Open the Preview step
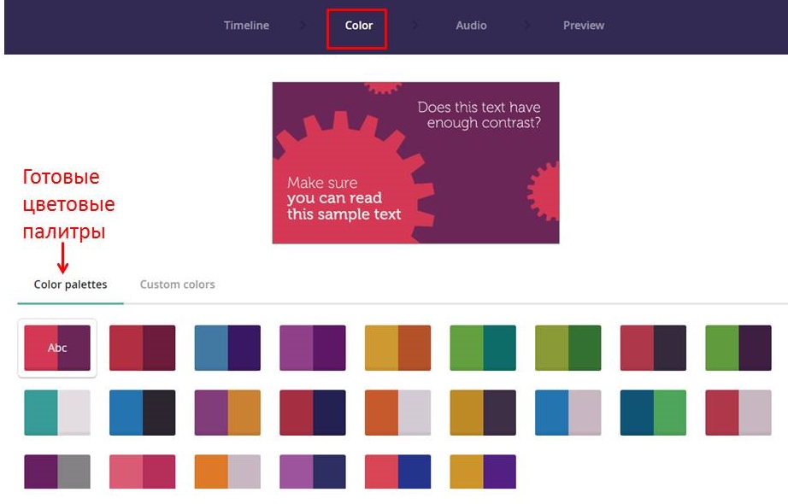This screenshot has width=788, height=504. [x=584, y=25]
